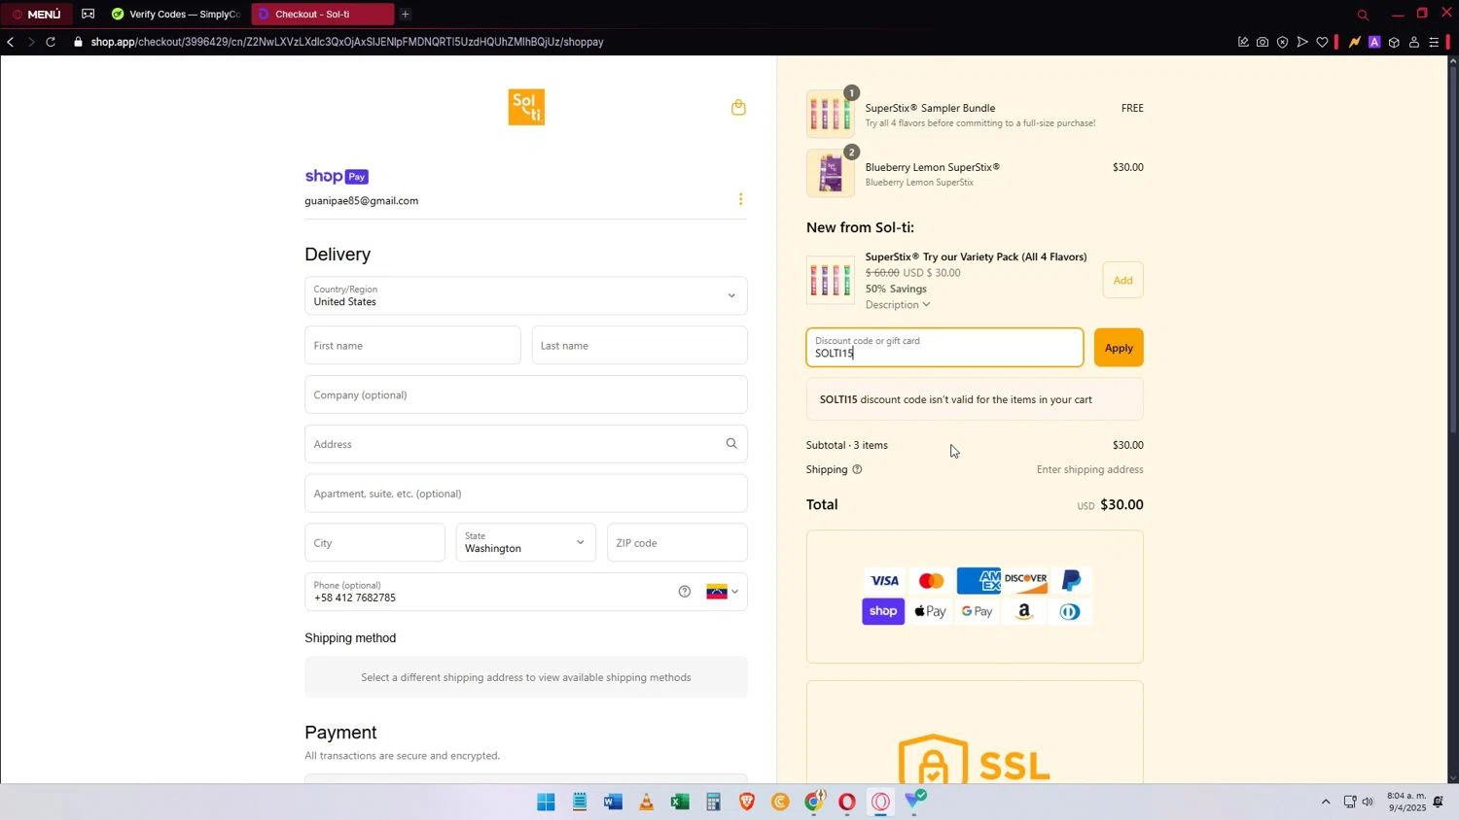Image resolution: width=1459 pixels, height=820 pixels.
Task: Apply the discount code
Action: point(1119,348)
